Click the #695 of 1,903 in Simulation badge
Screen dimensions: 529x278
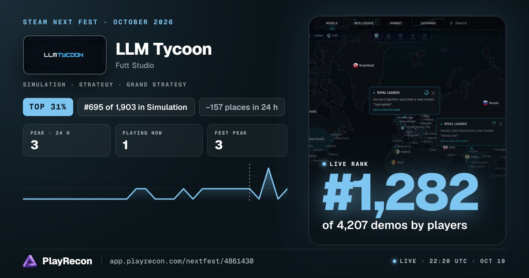pyautogui.click(x=136, y=107)
